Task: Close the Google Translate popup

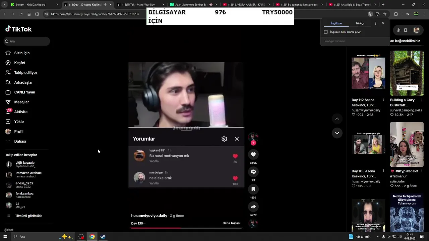Action: pos(383,23)
